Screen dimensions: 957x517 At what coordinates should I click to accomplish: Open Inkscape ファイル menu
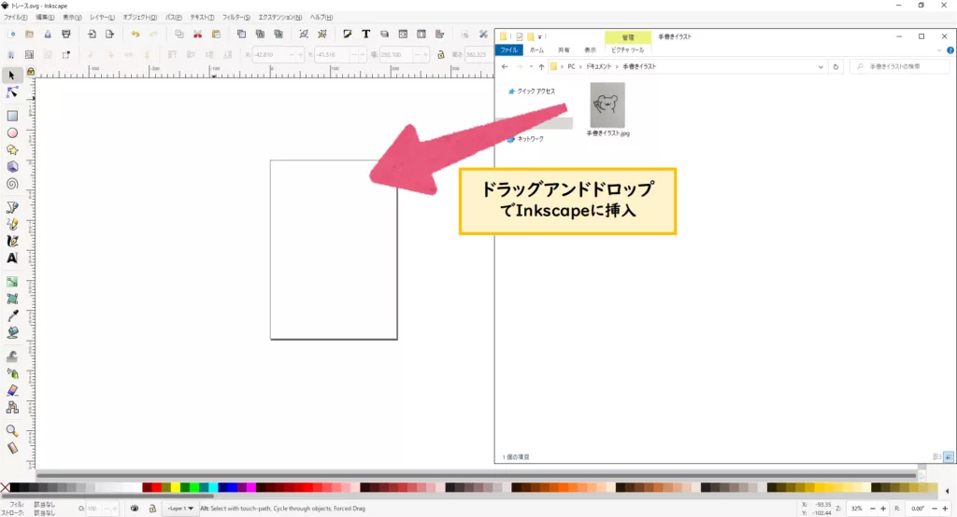(16, 17)
